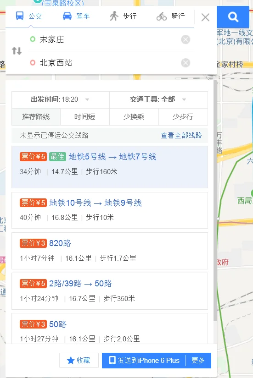Open the 交通工具 全部 dropdown
Viewport: 253px width, 378px height.
(x=158, y=99)
